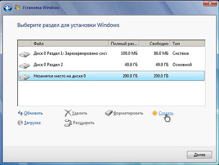Sort by the Свободно column header
Image resolution: width=219 pixels, height=165 pixels.
tap(155, 43)
